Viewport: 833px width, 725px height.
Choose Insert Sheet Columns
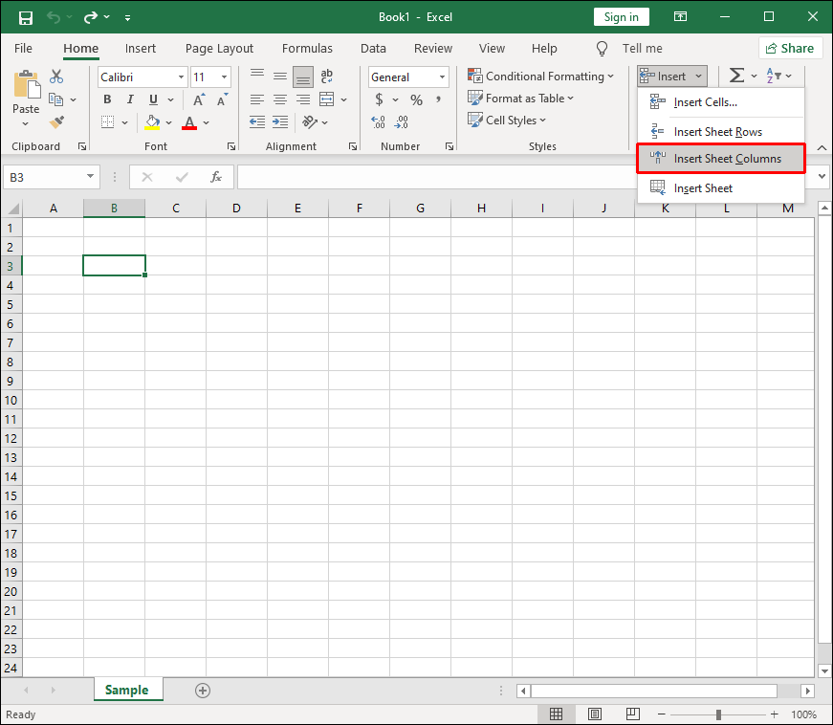(721, 158)
